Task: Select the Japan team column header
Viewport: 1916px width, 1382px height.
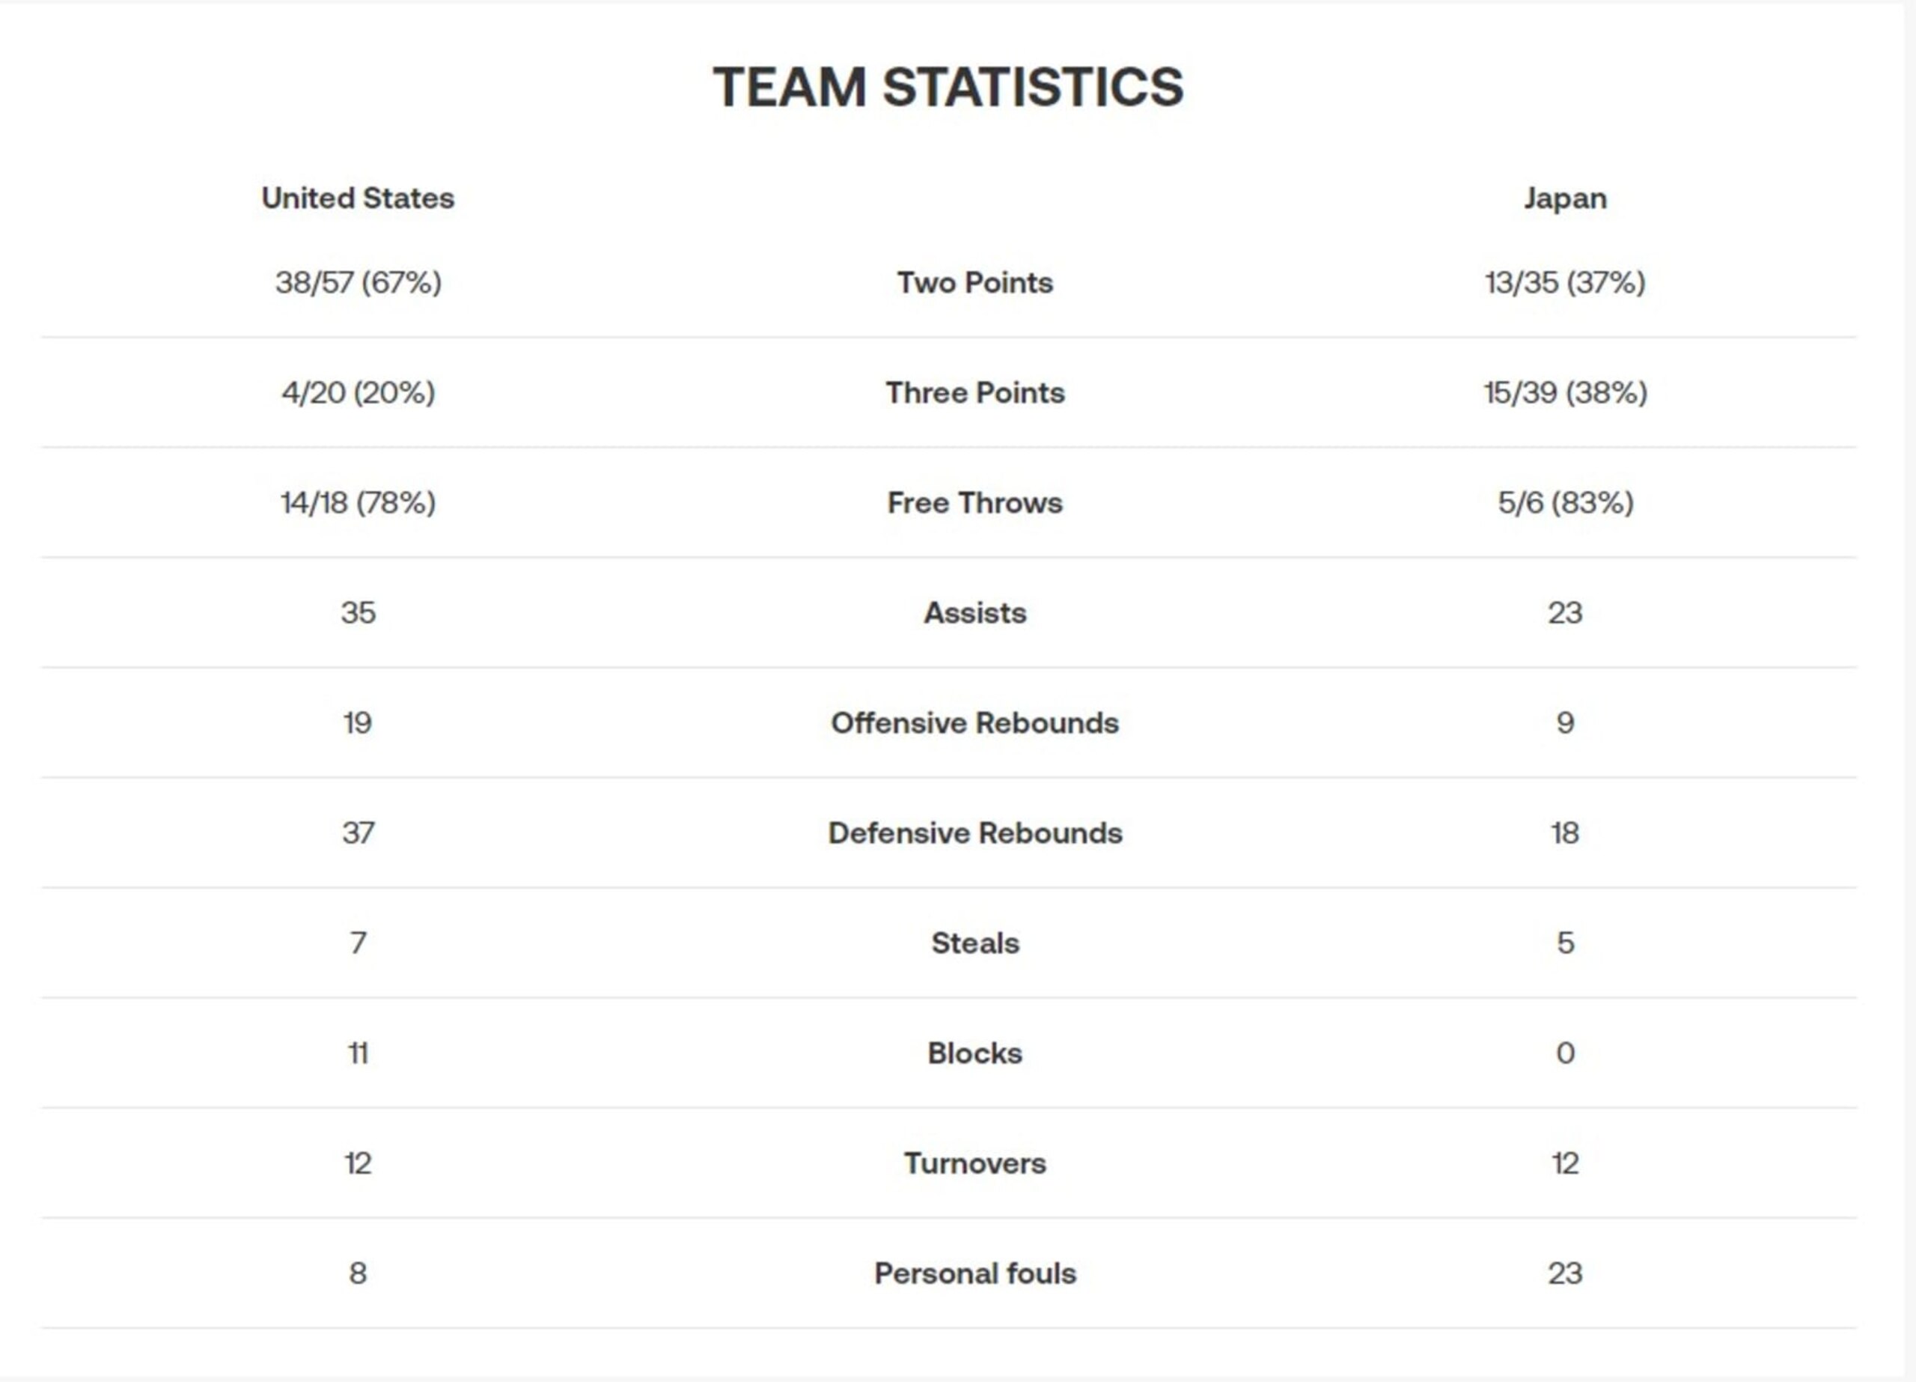Action: tap(1566, 198)
